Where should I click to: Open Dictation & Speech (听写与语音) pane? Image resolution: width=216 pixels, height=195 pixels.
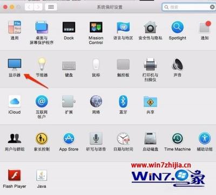(x=96, y=139)
